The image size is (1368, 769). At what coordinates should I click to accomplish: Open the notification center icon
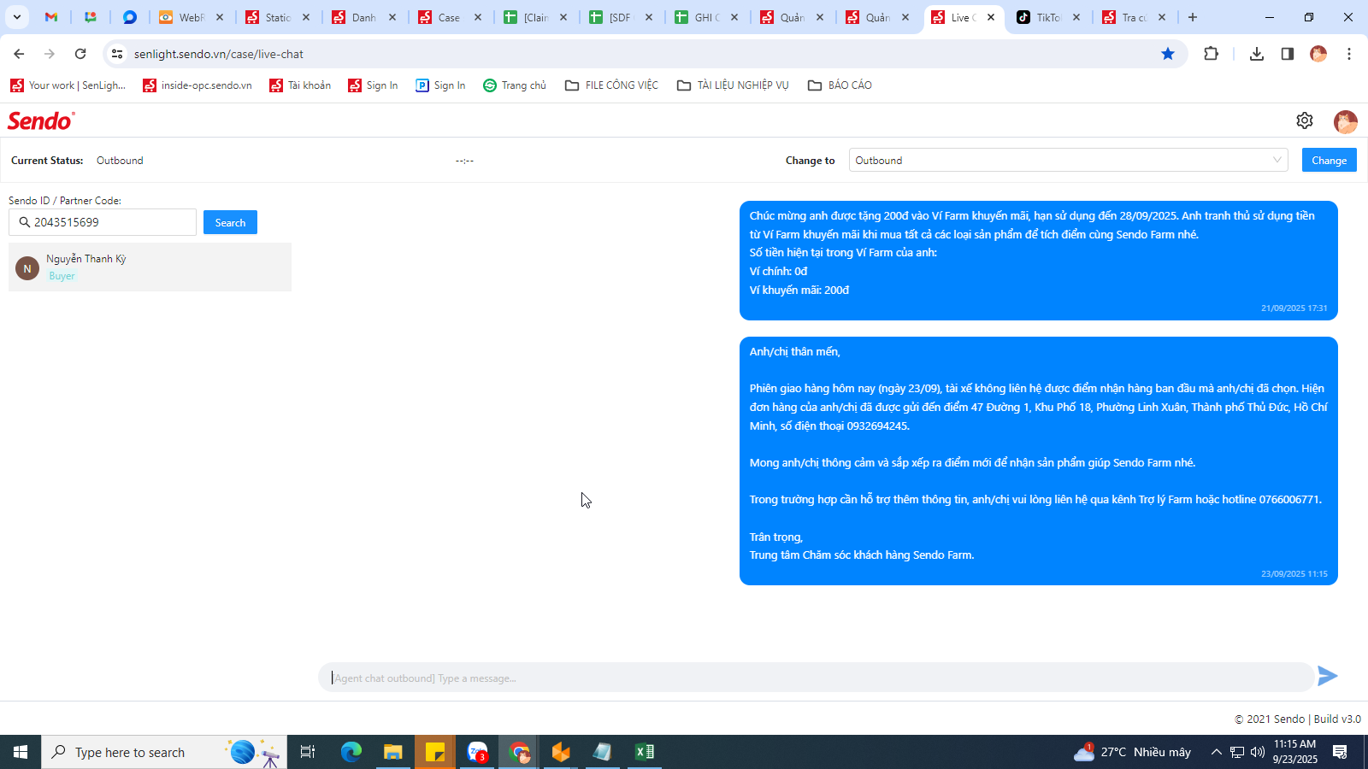pos(1340,752)
